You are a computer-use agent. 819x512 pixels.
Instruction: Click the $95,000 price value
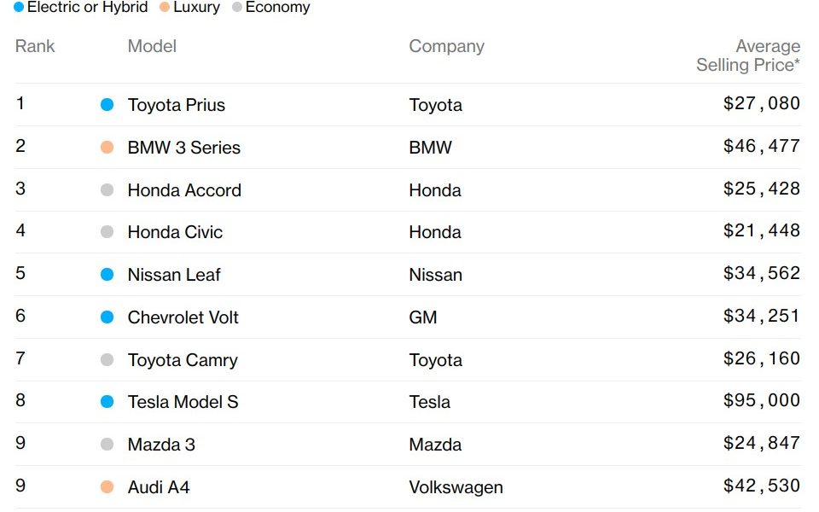click(x=762, y=401)
